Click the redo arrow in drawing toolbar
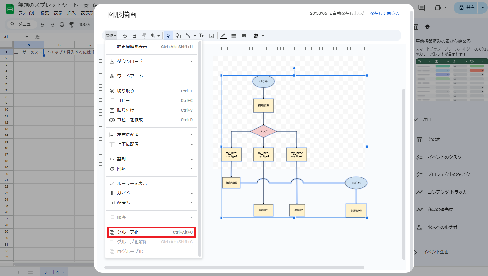 point(135,36)
